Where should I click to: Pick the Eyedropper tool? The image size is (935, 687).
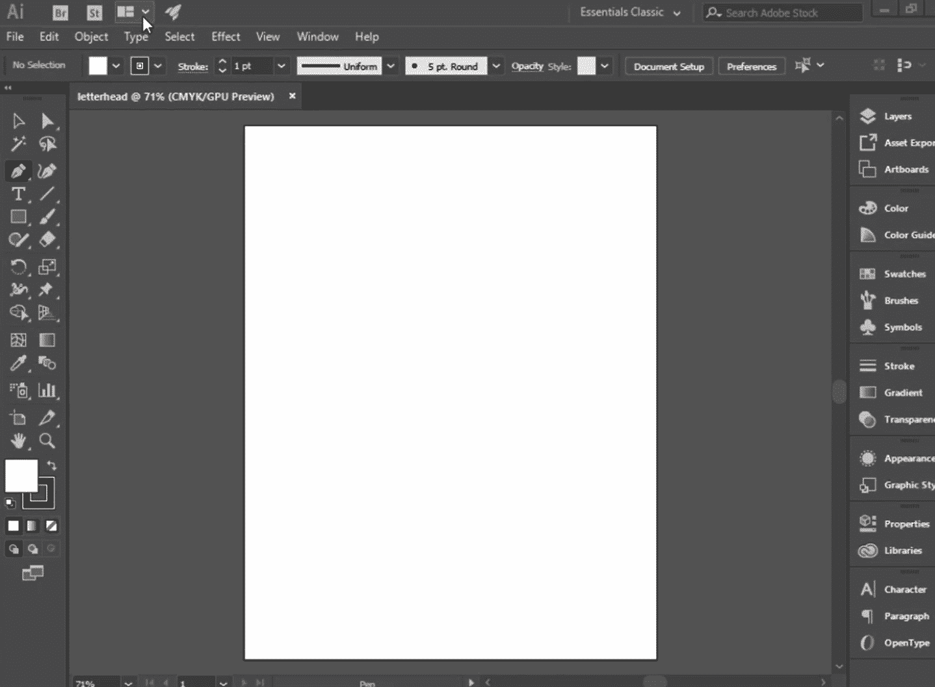click(x=18, y=363)
